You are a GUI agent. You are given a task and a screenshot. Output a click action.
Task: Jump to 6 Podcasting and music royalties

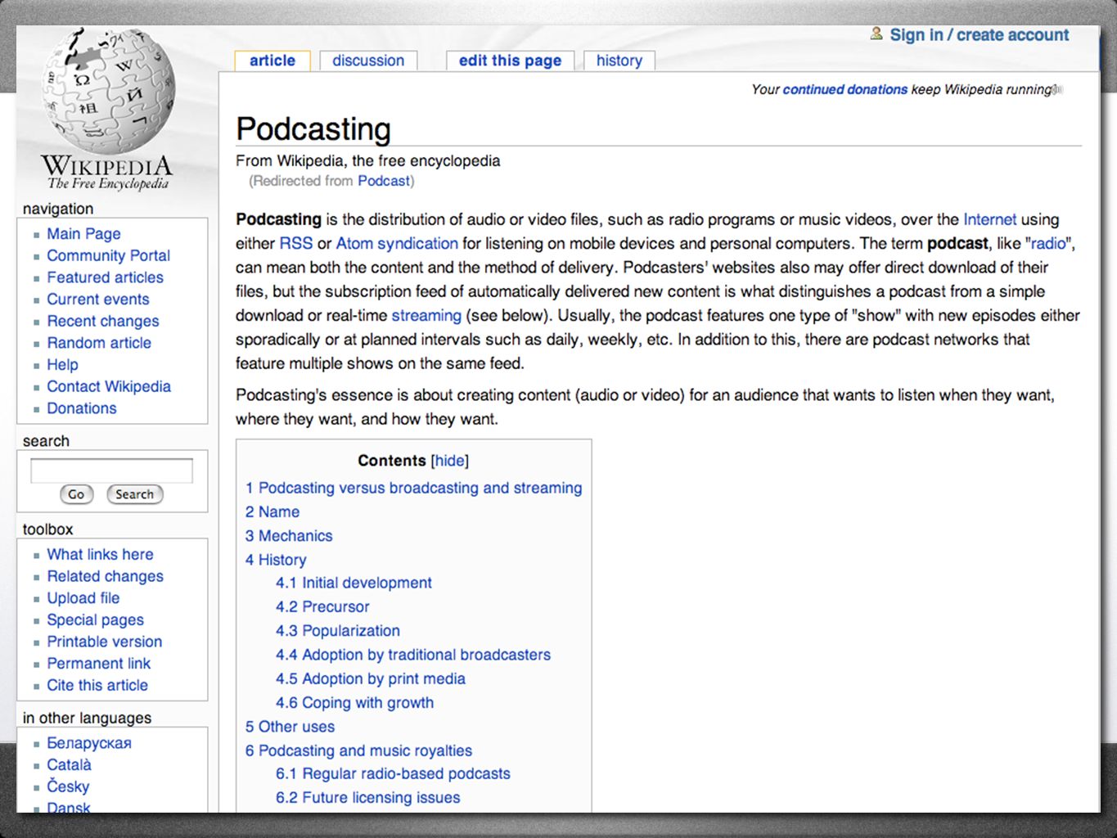(358, 750)
